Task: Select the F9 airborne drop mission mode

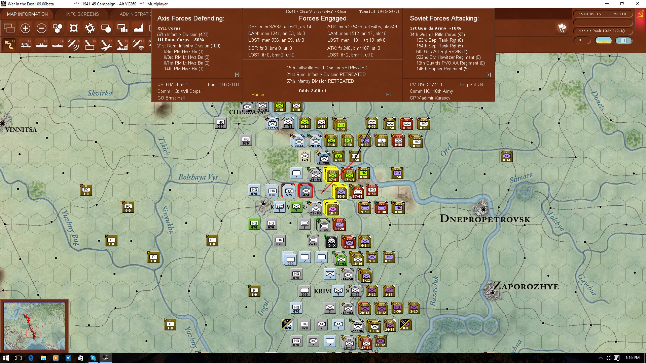Action: tap(138, 44)
